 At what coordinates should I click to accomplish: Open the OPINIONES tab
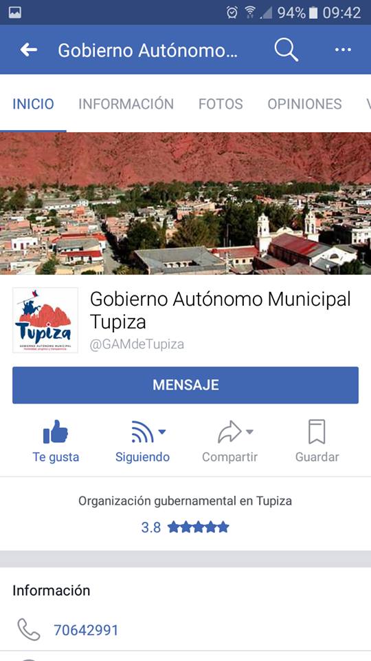[304, 104]
